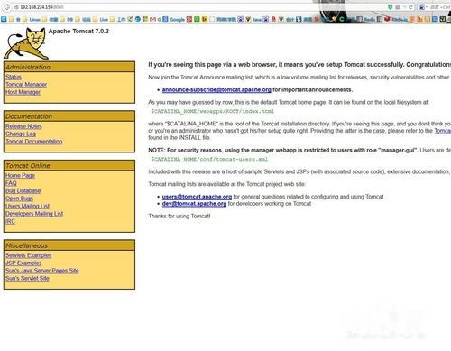
Task: Click the Apache Tomcat cat logo
Action: click(x=26, y=43)
